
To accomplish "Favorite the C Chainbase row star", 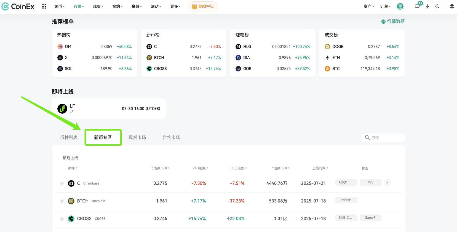I will point(62,183).
